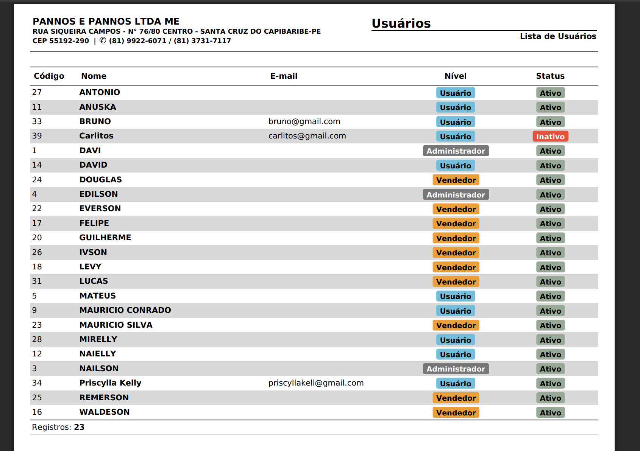
Task: Click the Status column header
Action: point(550,76)
